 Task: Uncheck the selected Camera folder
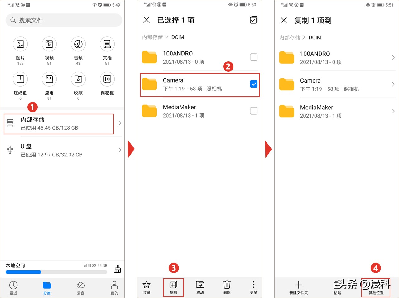[x=253, y=84]
